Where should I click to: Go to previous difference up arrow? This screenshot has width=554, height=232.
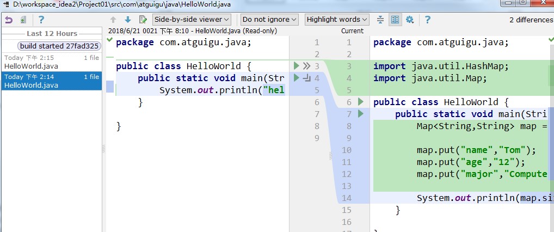113,20
